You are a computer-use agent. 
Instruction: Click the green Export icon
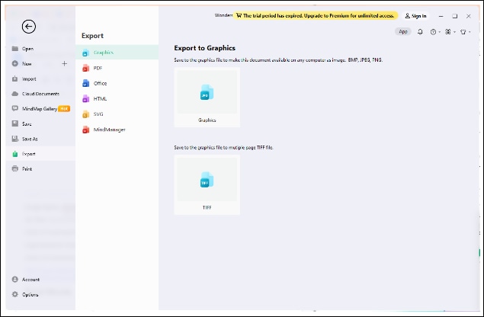click(x=14, y=154)
